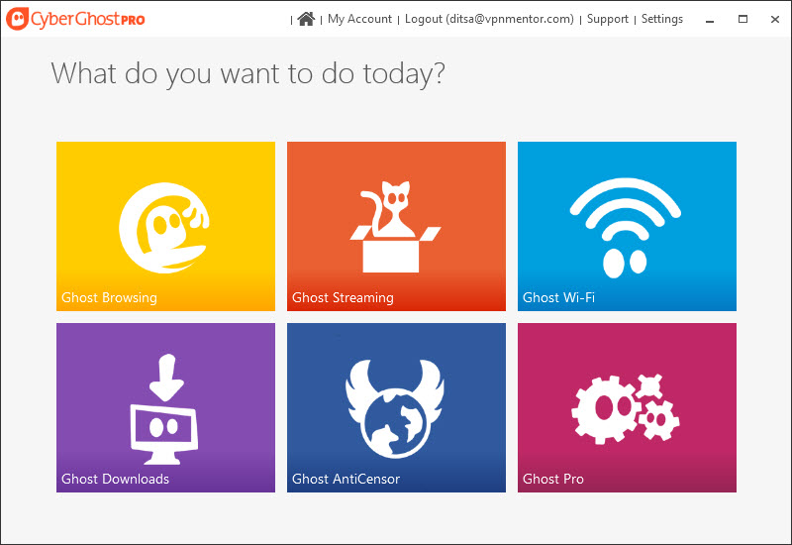Open My Account page
The image size is (792, 545).
359,19
